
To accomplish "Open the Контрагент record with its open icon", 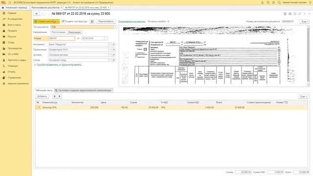I will [113, 44].
